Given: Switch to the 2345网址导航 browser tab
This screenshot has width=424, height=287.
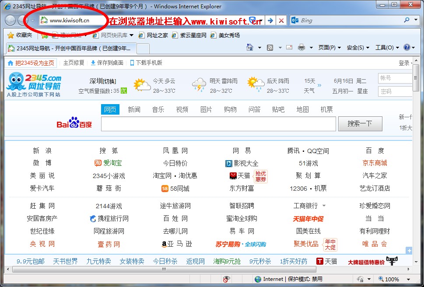Looking at the screenshot, I should coord(71,49).
